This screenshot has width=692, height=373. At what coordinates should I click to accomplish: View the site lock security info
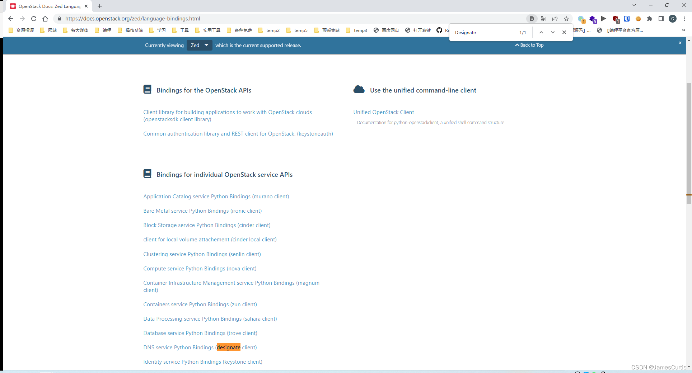coord(60,19)
